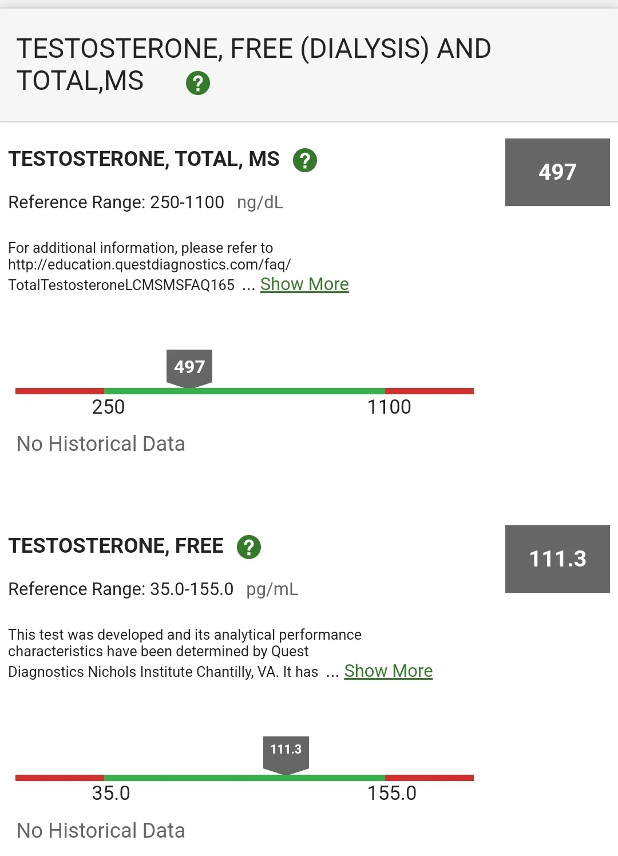Tap the 497 marker on range bar

coord(189,368)
